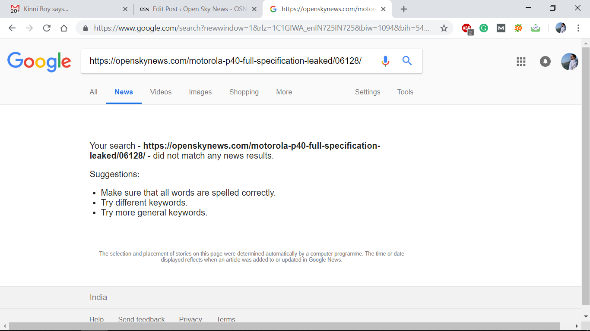This screenshot has height=331, width=590.
Task: Click the voice search microphone icon
Action: (x=385, y=61)
